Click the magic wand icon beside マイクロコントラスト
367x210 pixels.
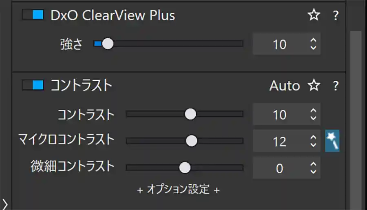[x=332, y=141]
